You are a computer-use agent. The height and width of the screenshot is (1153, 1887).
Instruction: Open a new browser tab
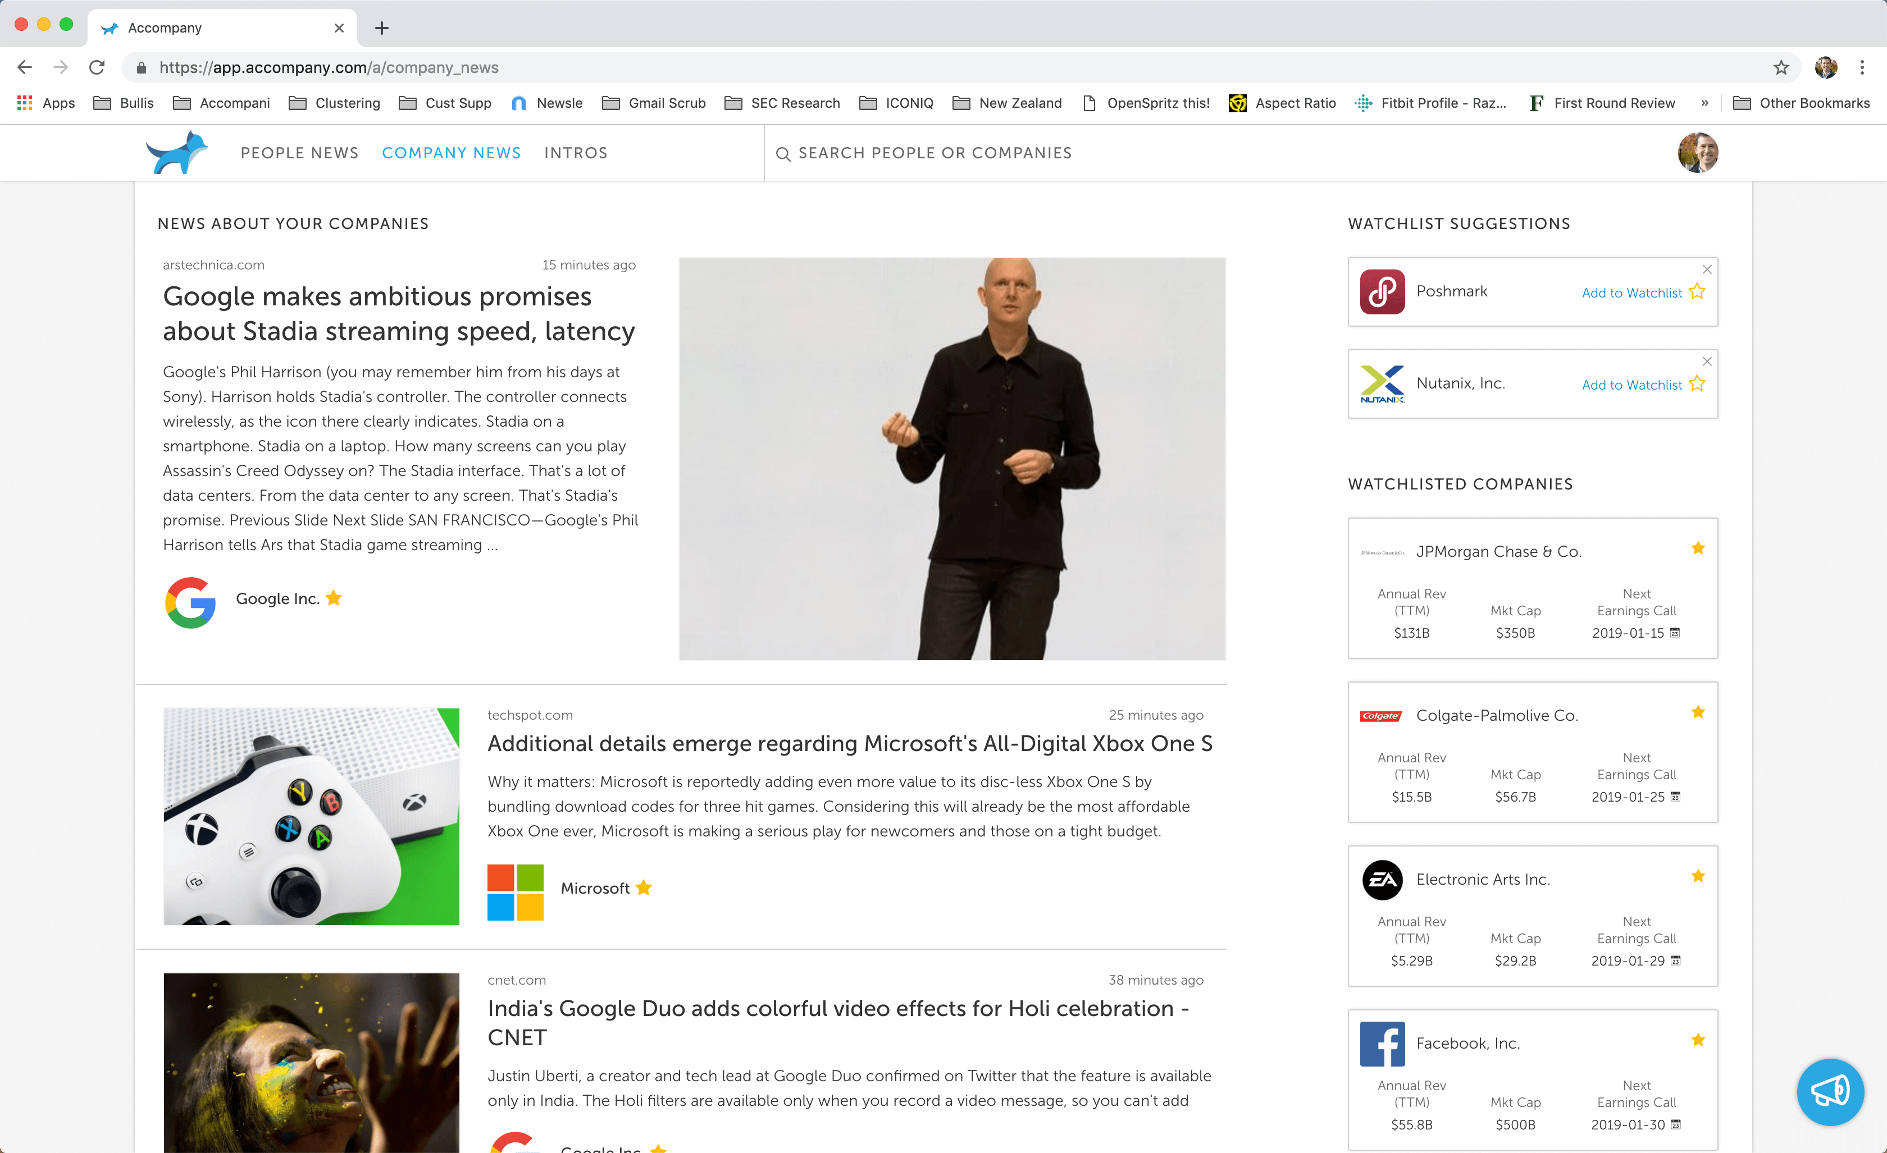coord(381,28)
